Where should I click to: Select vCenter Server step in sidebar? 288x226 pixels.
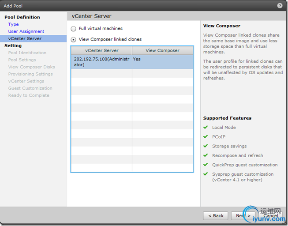click(33, 38)
